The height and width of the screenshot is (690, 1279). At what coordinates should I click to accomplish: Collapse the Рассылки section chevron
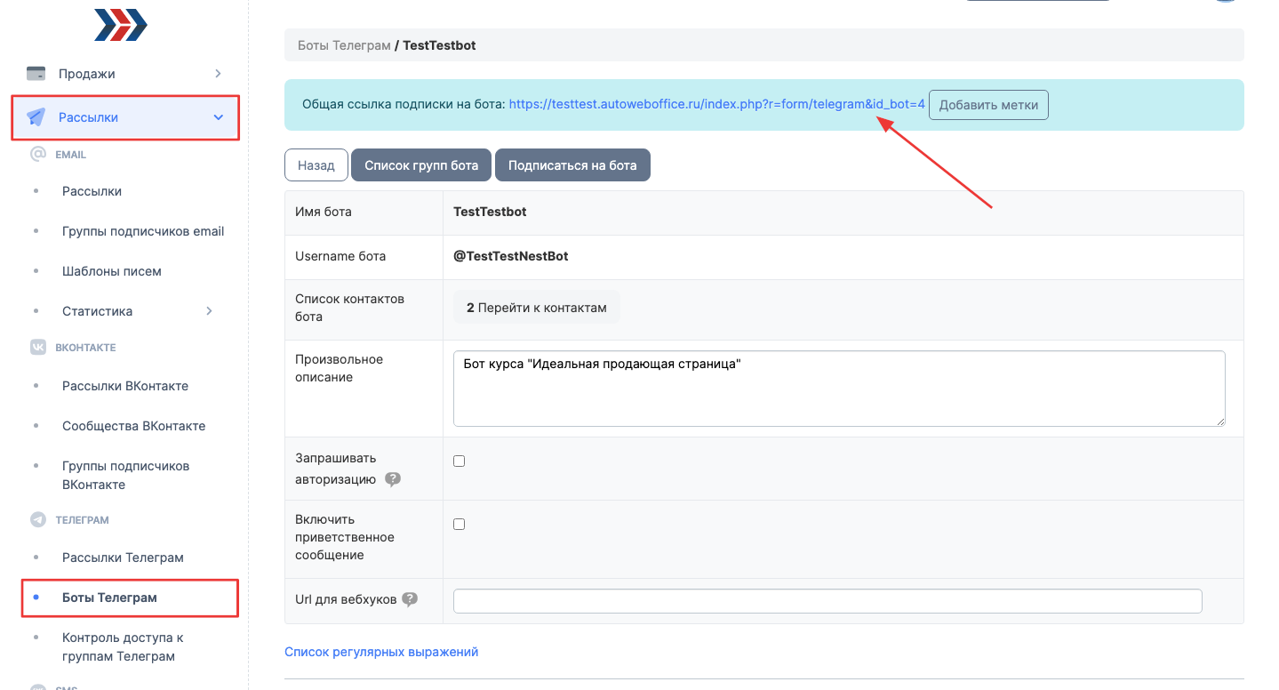tap(219, 117)
